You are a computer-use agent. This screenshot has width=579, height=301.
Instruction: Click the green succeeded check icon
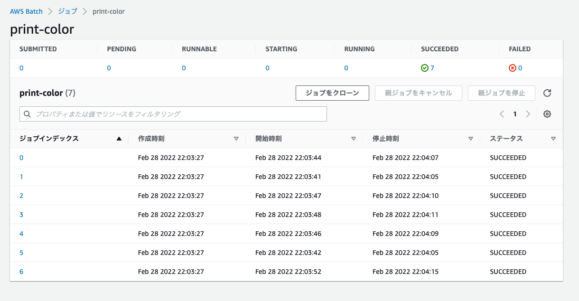click(425, 68)
